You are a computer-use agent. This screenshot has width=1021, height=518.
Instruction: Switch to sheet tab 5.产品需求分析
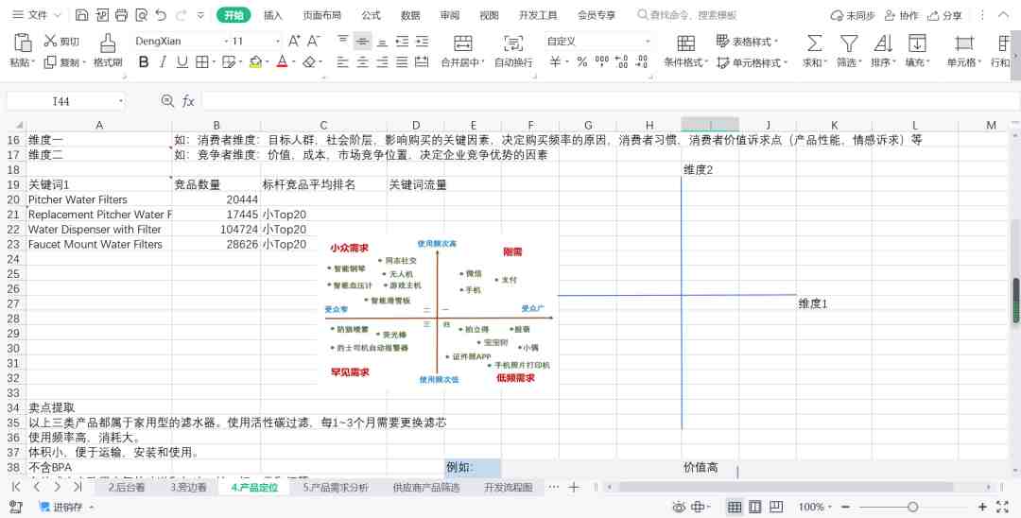(336, 488)
